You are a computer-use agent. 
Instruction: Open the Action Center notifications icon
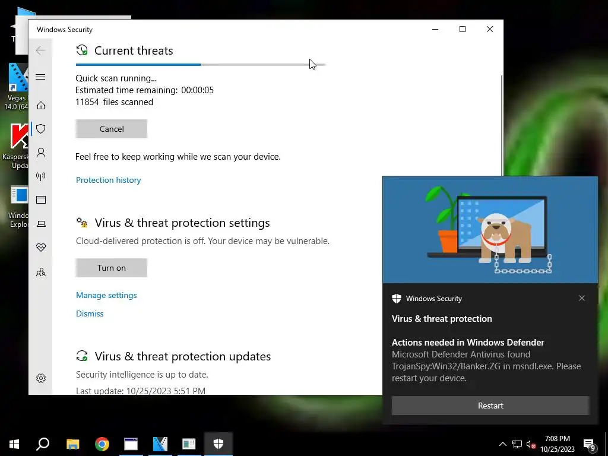tap(590, 445)
